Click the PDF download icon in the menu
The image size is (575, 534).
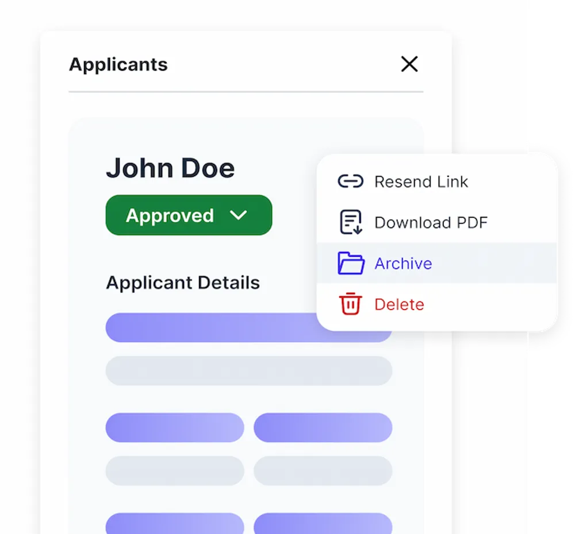pyautogui.click(x=351, y=222)
